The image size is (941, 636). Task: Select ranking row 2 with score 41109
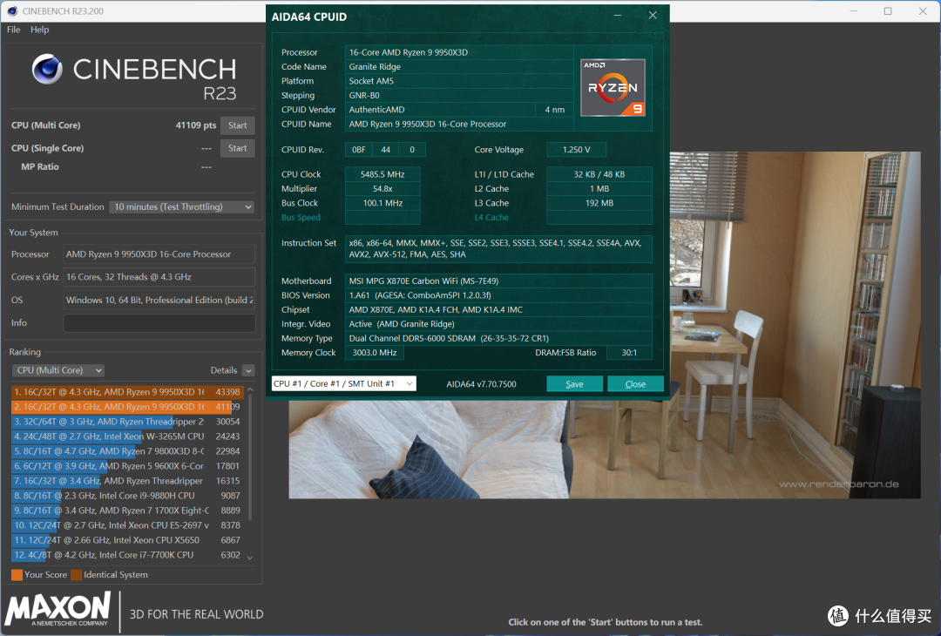tap(127, 407)
